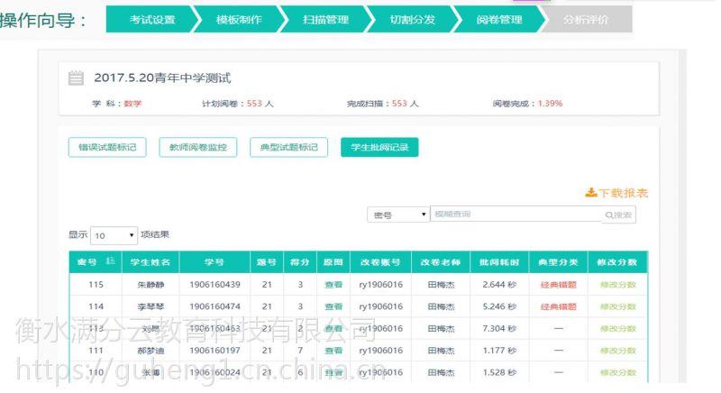Click 修改分数 for row 114 李琴琴
This screenshot has height=393, width=721.
coord(618,306)
